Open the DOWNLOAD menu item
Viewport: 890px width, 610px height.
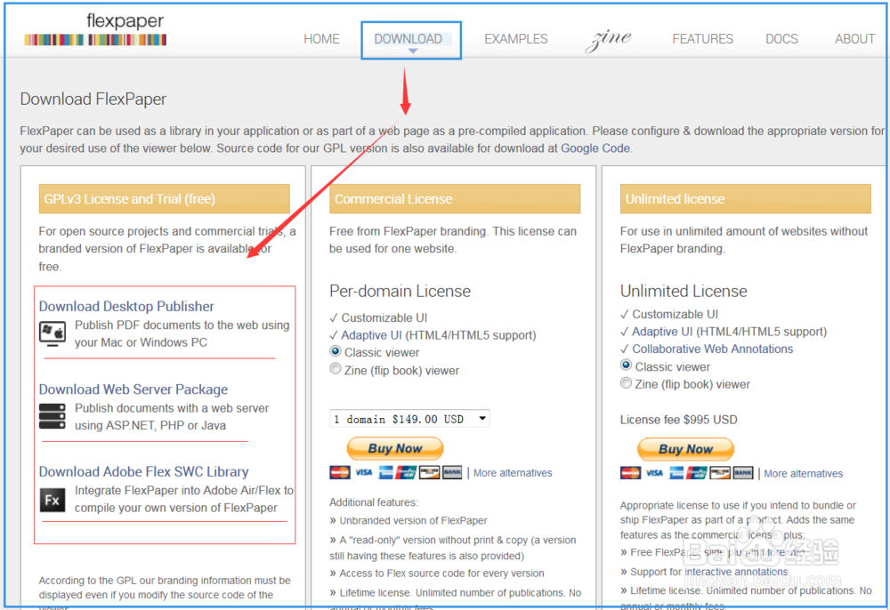[408, 39]
